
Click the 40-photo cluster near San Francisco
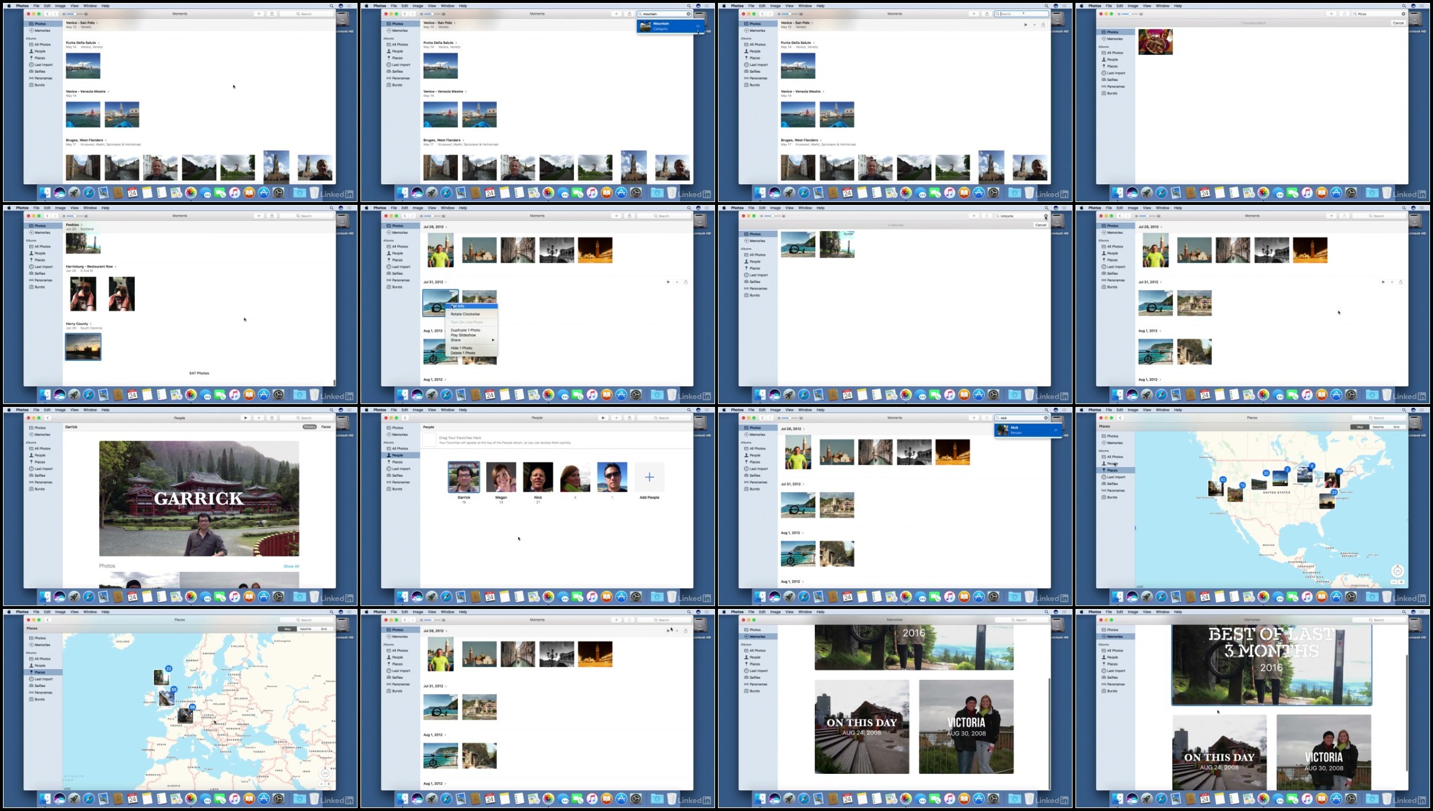(1216, 487)
